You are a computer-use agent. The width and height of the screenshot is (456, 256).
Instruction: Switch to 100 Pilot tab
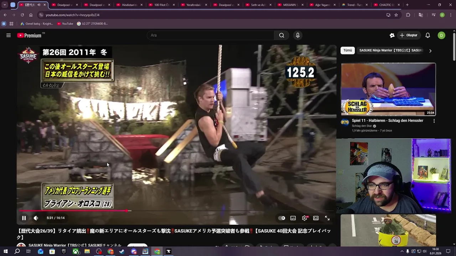pyautogui.click(x=162, y=5)
